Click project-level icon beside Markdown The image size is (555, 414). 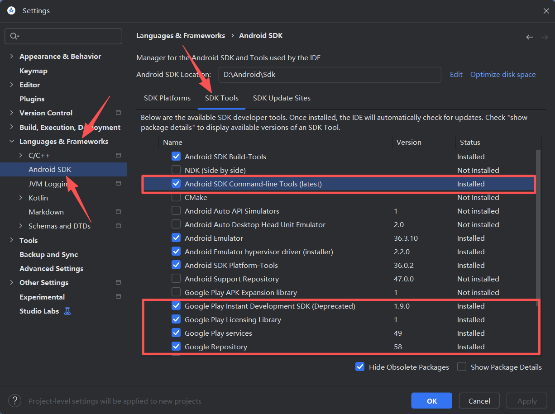[119, 212]
